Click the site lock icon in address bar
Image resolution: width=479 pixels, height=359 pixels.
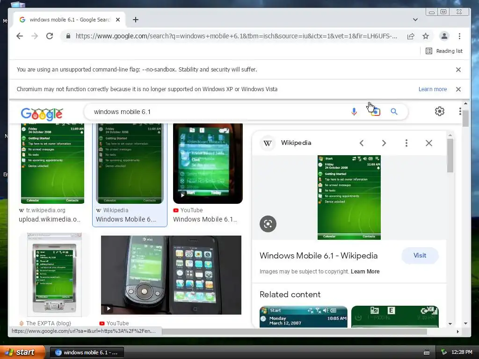68,36
